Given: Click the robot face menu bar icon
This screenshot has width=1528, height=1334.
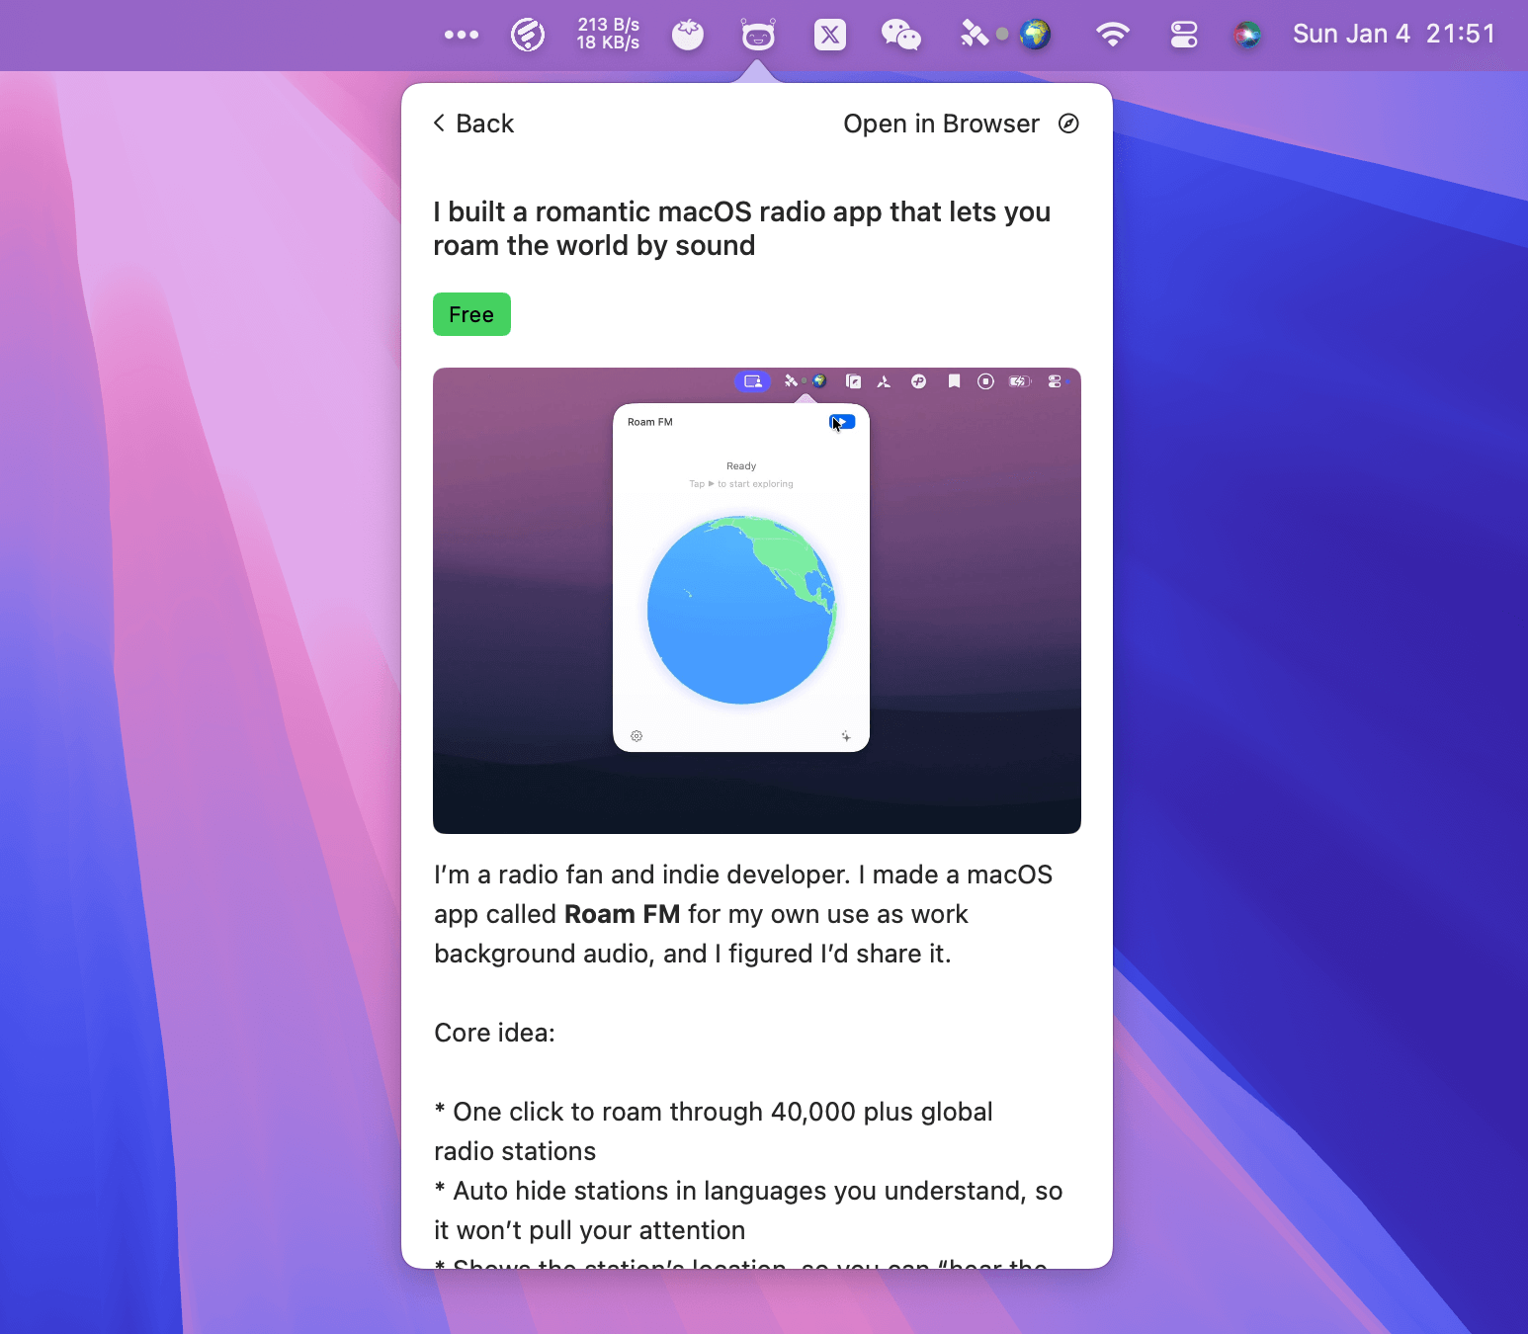Looking at the screenshot, I should (758, 36).
